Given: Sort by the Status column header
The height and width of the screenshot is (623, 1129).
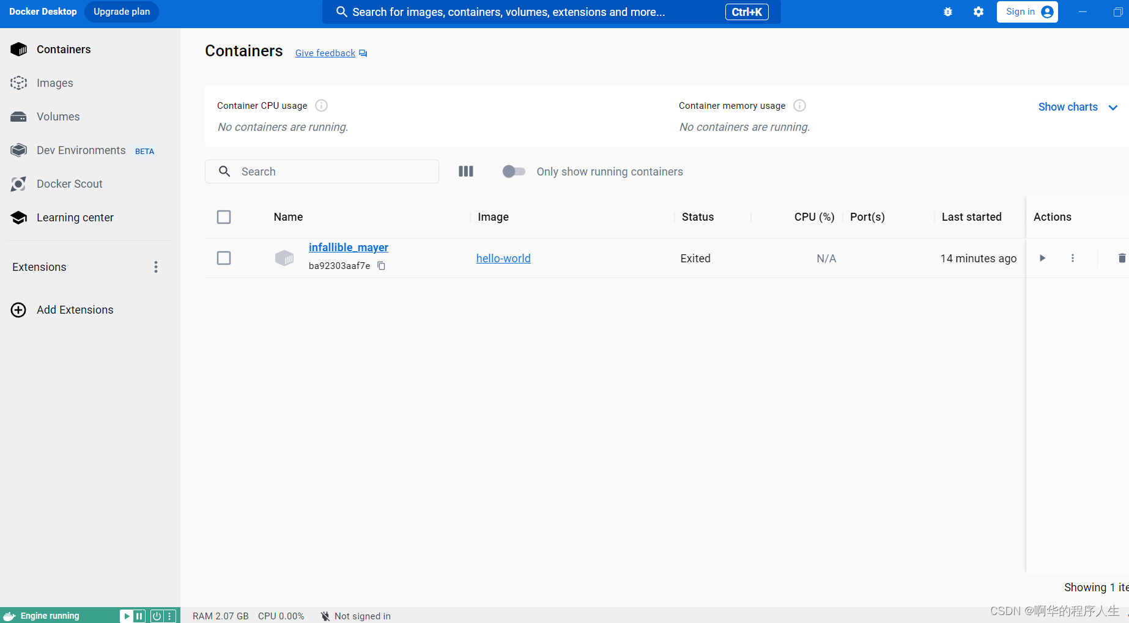Looking at the screenshot, I should (x=698, y=217).
